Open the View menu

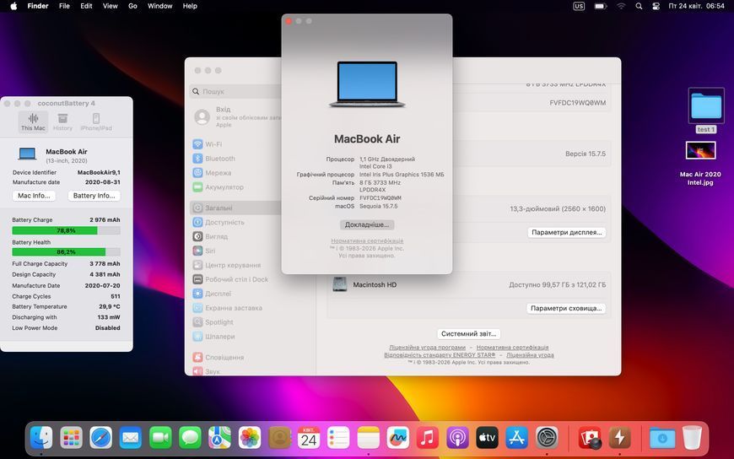110,6
